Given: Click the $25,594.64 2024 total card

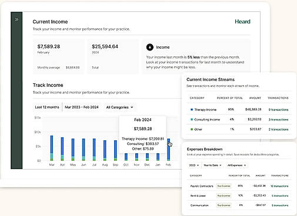Looking at the screenshot, I should [113, 56].
